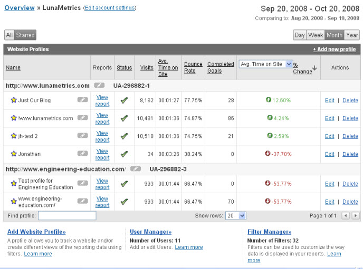Click pencil icon in Test profile for Engineering Education row
Image resolution: width=363 pixels, height=269 pixels.
[83, 183]
